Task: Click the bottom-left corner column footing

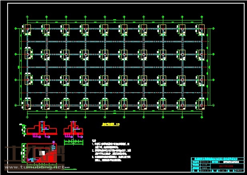Action: coord(28,103)
